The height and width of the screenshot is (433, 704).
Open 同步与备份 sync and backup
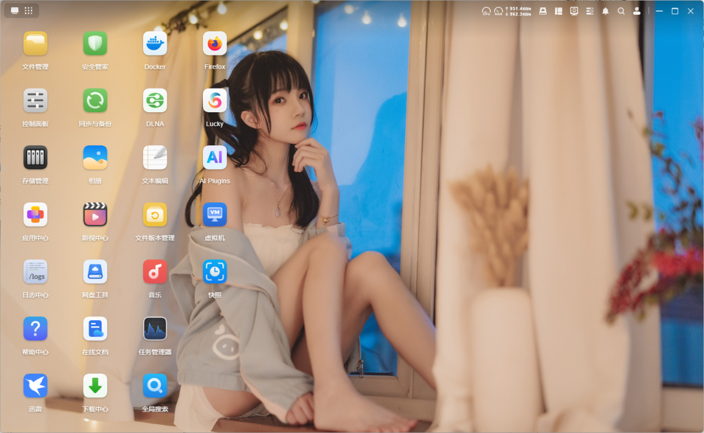pos(95,101)
